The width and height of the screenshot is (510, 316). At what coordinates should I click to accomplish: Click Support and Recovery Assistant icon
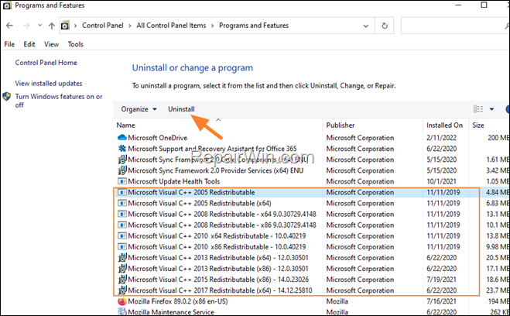click(x=122, y=149)
